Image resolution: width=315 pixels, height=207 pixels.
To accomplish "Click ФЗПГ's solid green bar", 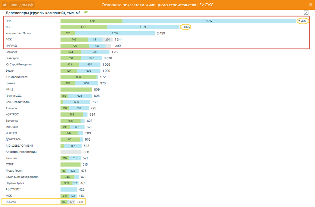I will pos(70,164).
